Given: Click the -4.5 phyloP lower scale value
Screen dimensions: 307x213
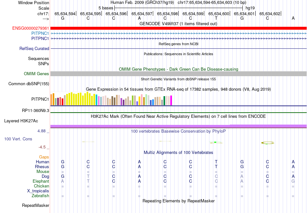Looking at the screenshot, I should (42, 147).
